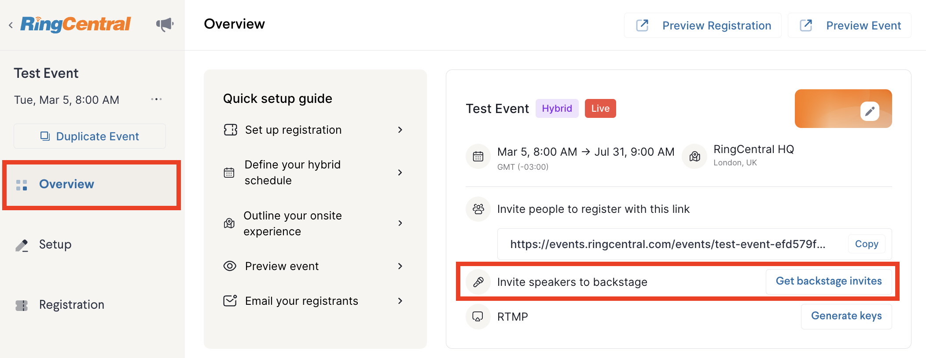Click the event dates text Mar 5 to Jul 31
This screenshot has width=926, height=358.
click(586, 152)
